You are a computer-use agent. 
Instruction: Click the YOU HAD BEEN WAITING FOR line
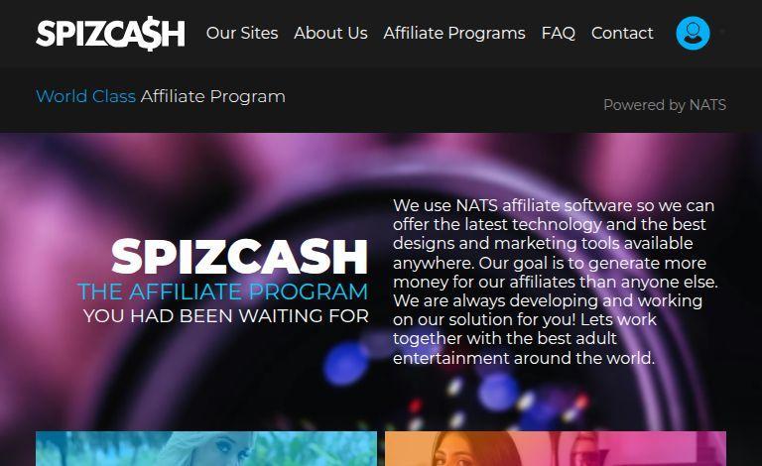226,316
